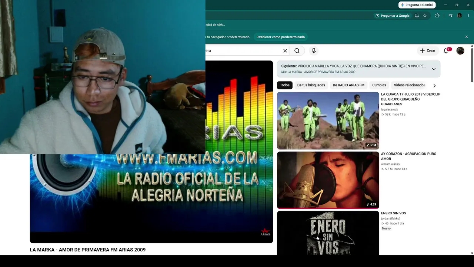Clear the YouTube search box text
Image resolution: width=474 pixels, height=267 pixels.
point(285,51)
